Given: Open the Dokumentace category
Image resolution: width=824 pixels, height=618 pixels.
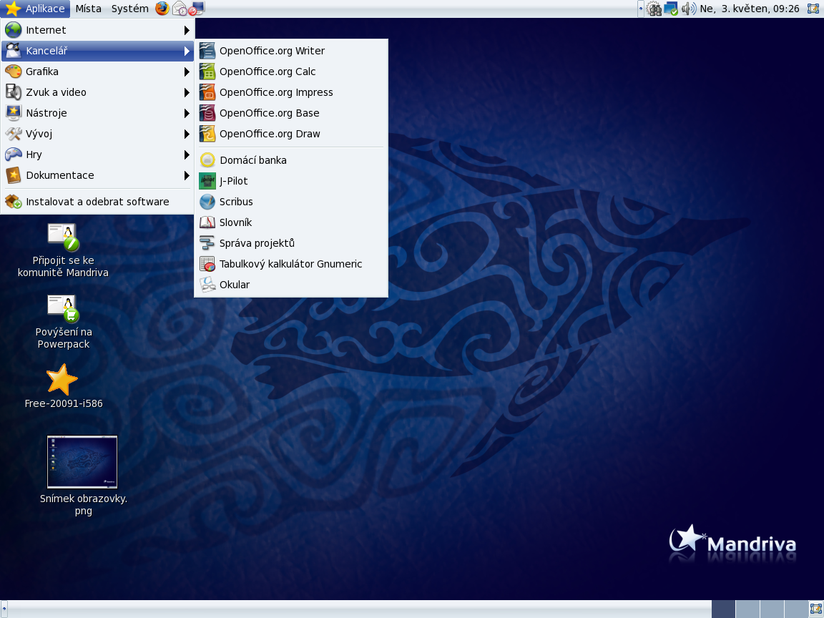Looking at the screenshot, I should tap(97, 175).
